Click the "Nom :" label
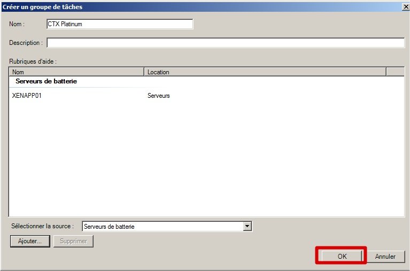This screenshot has width=410, height=271. click(x=17, y=24)
